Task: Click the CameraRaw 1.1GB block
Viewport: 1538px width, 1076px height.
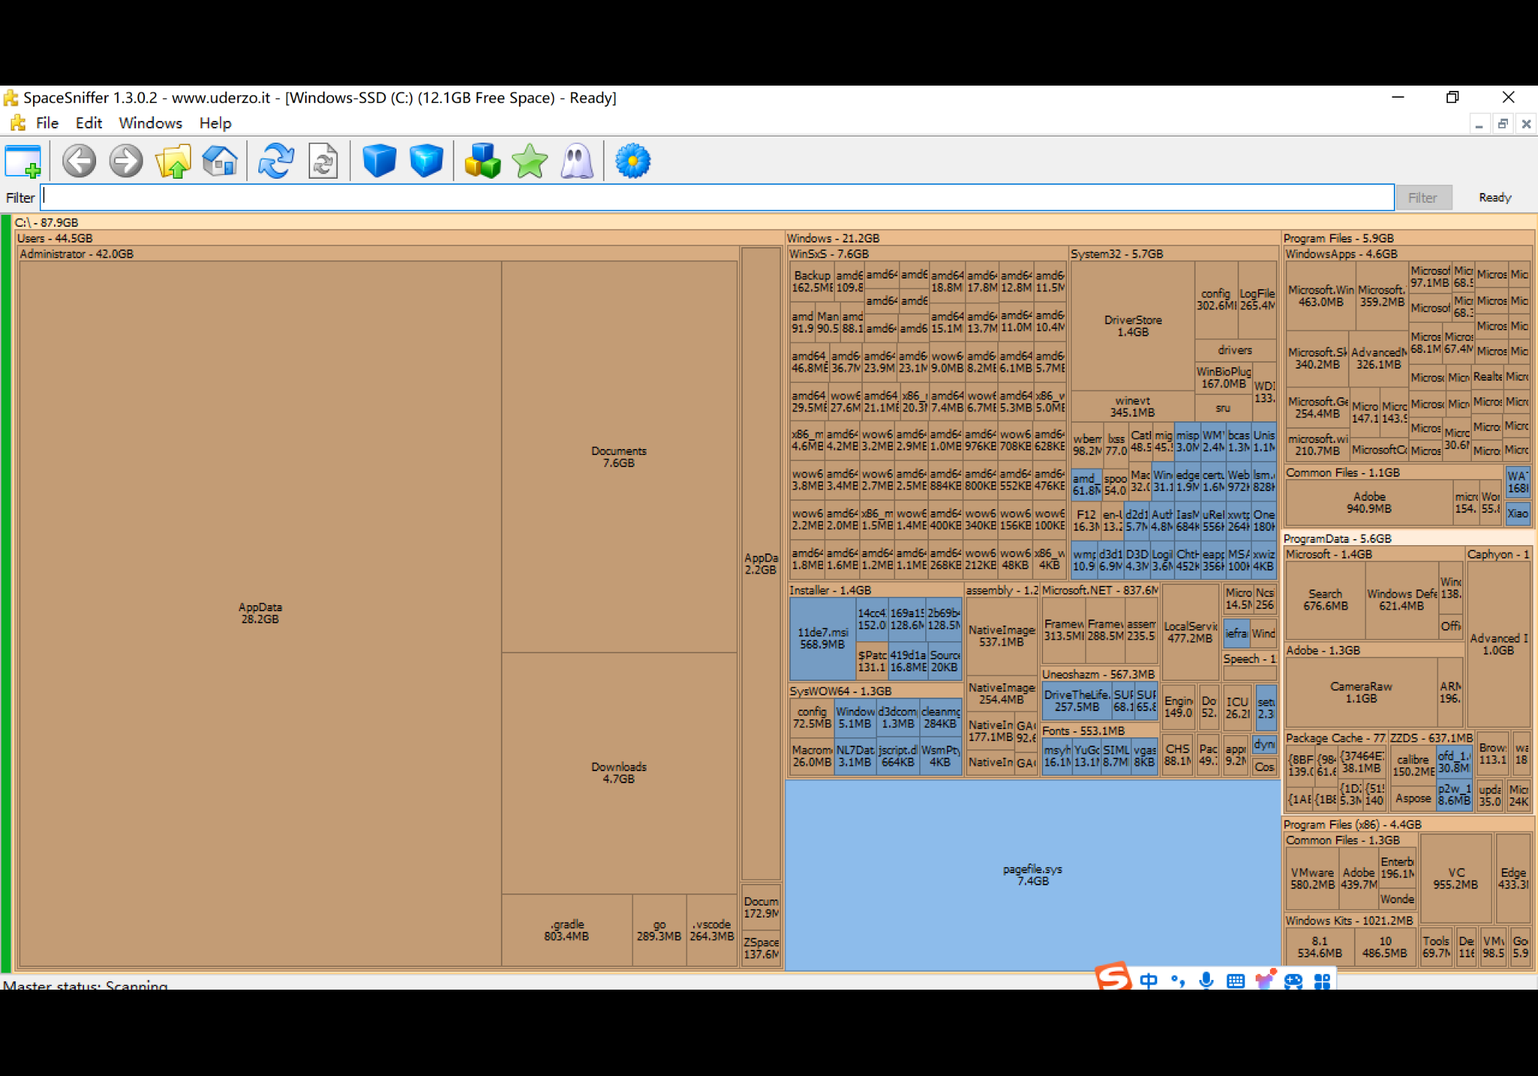Action: pyautogui.click(x=1361, y=692)
